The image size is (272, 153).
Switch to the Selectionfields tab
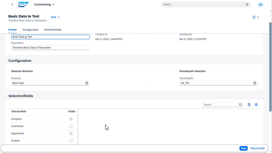[53, 30]
